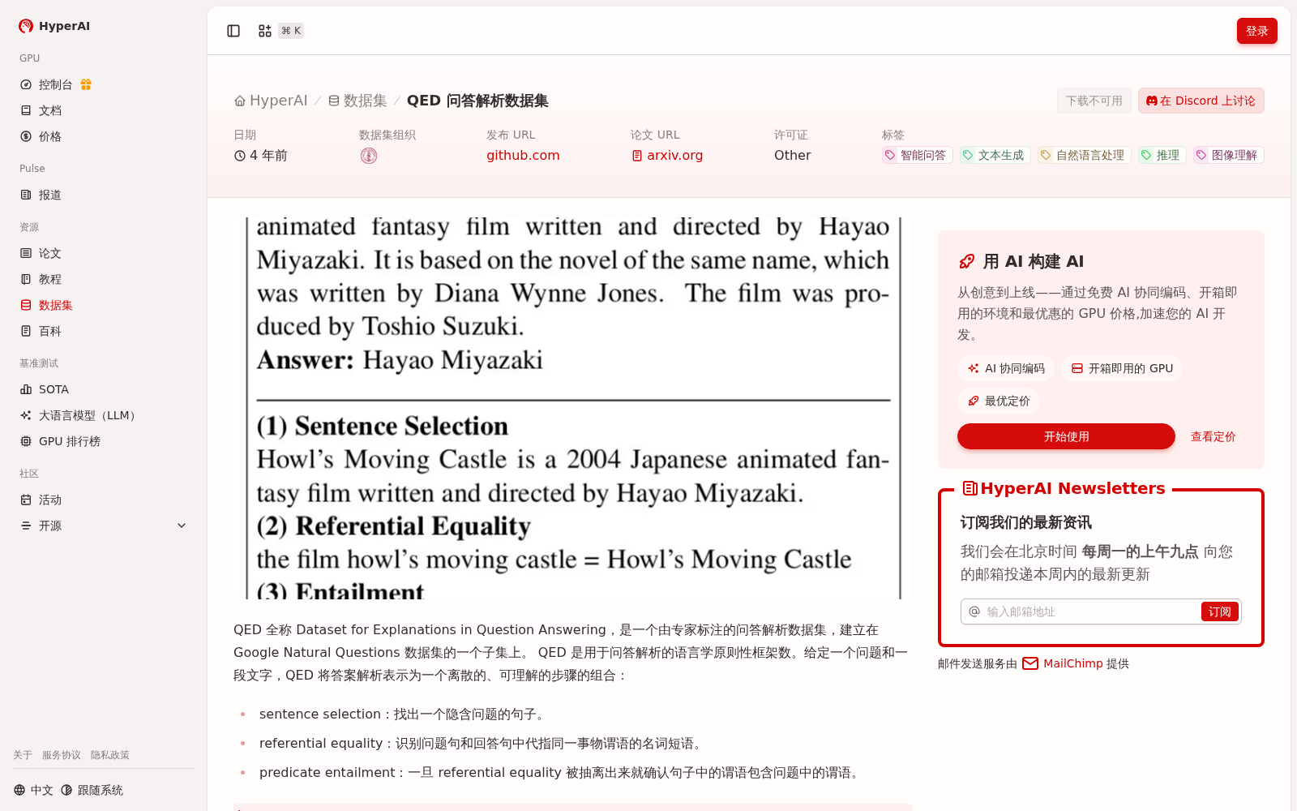Click the newsletter icon beside HyperAI Newsletters
This screenshot has height=811, width=1297.
[970, 488]
